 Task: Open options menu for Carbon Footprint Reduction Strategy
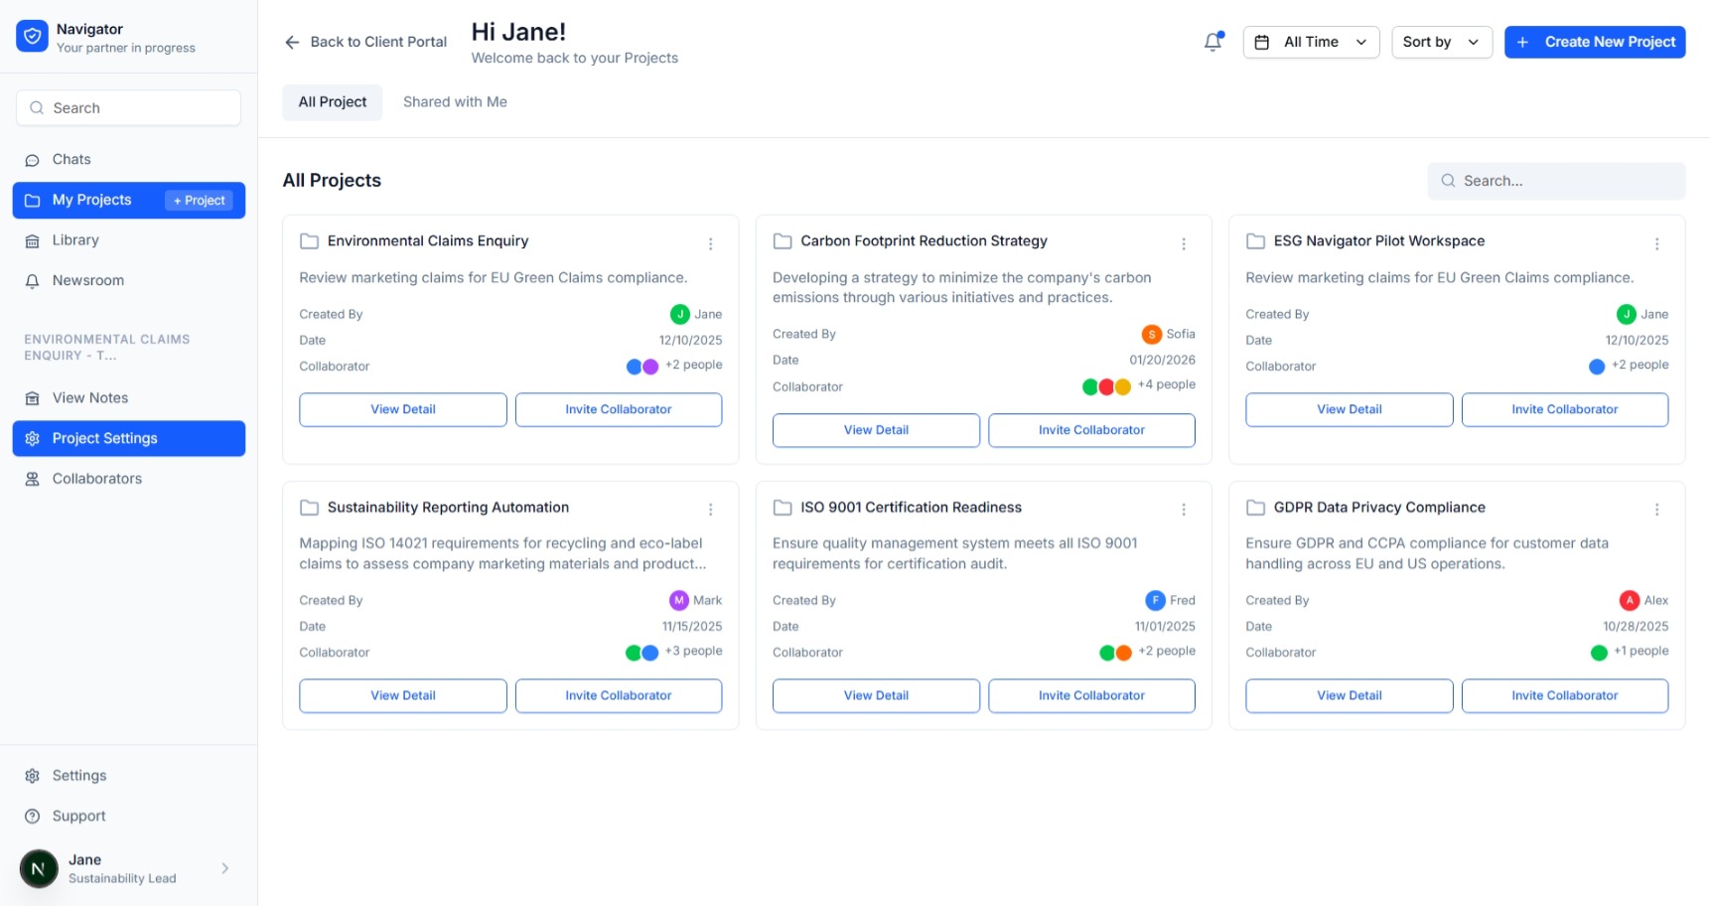tap(1183, 243)
